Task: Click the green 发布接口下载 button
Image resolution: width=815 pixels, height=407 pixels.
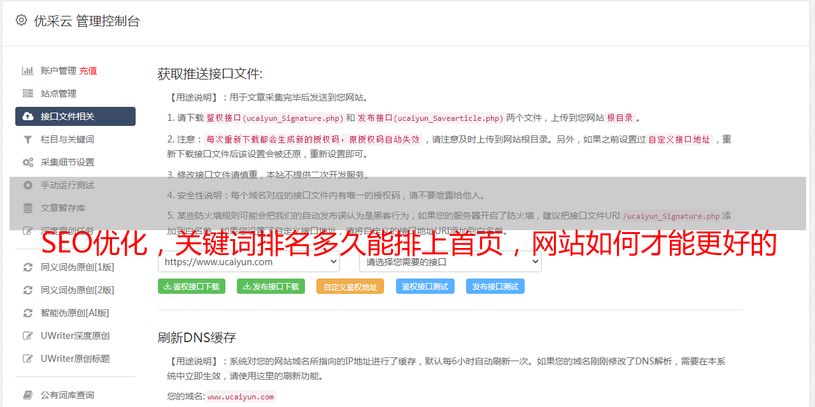Action: pos(271,286)
